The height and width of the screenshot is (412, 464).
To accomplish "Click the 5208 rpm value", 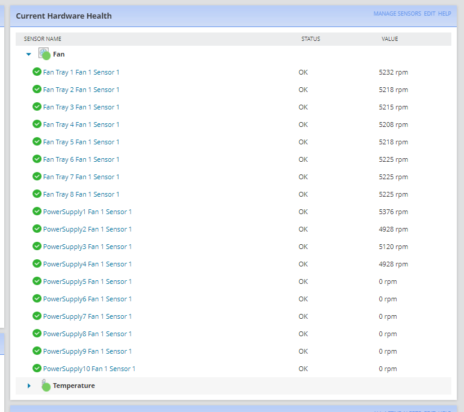I will point(393,125).
